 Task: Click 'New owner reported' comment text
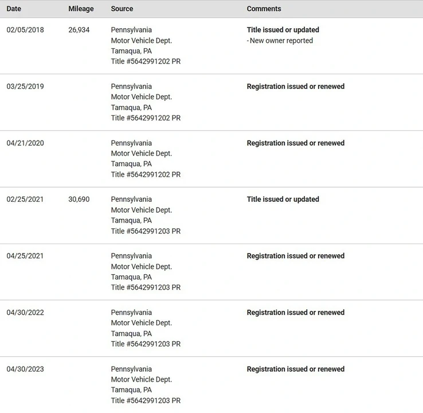[280, 41]
